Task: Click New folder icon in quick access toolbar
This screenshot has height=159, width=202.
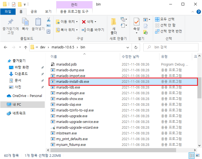Action: (x=20, y=4)
